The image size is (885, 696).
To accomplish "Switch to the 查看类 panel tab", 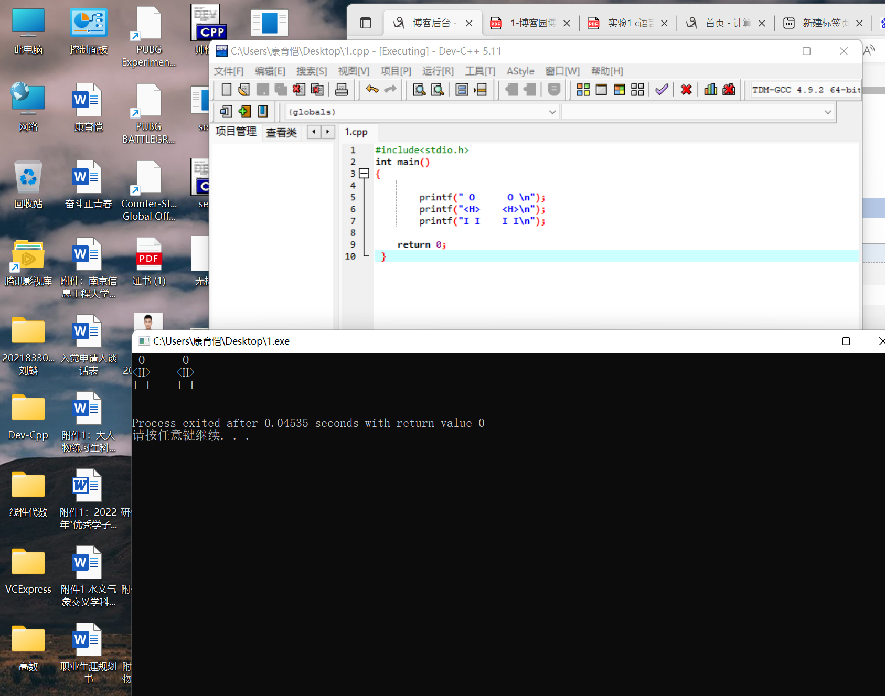I will 281,132.
